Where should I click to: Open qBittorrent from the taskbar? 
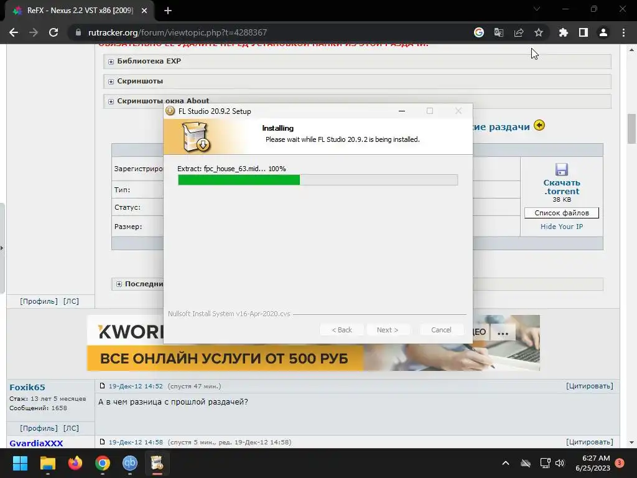[x=129, y=463]
